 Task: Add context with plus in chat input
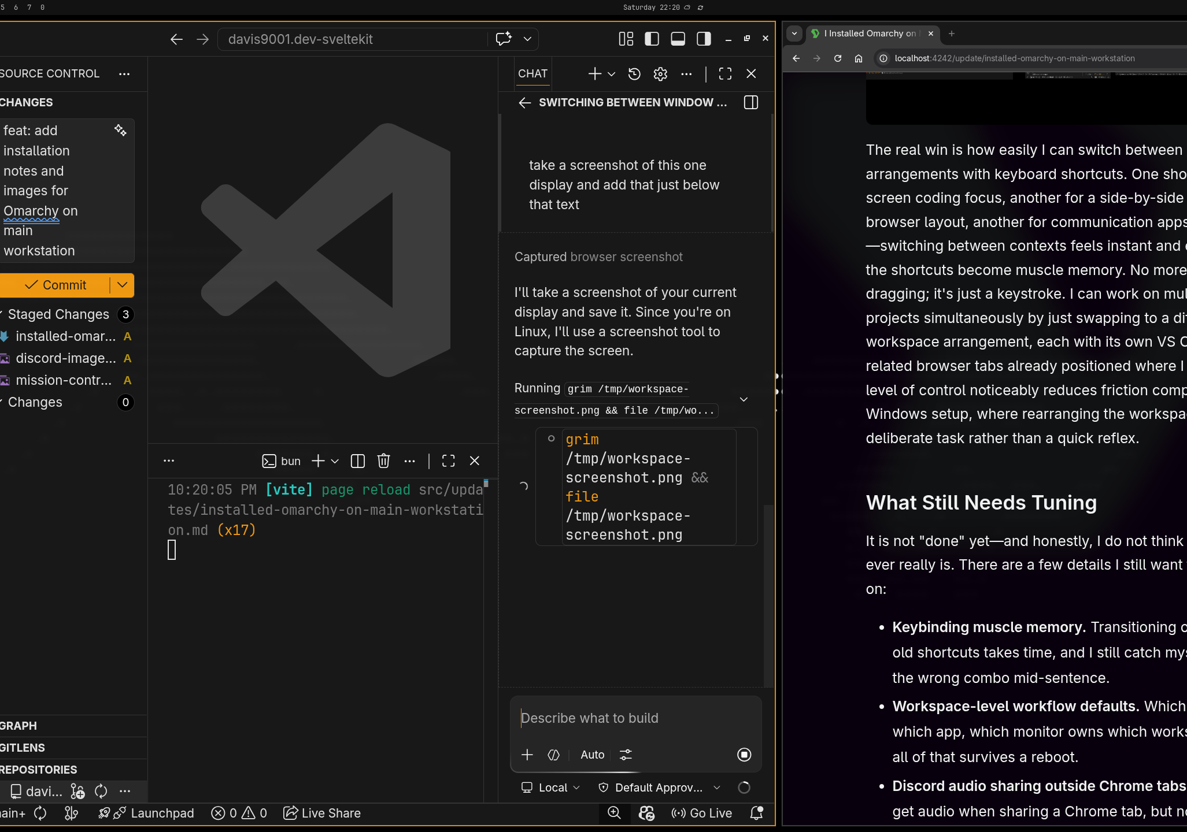coord(527,755)
